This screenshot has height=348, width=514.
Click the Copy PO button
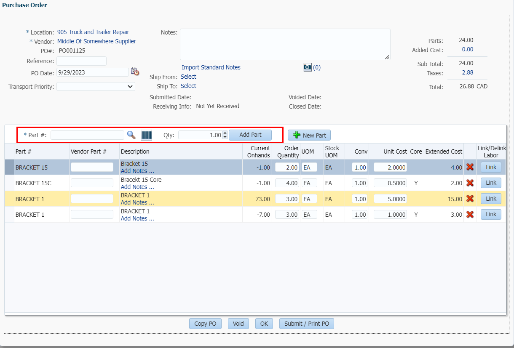[x=205, y=324]
